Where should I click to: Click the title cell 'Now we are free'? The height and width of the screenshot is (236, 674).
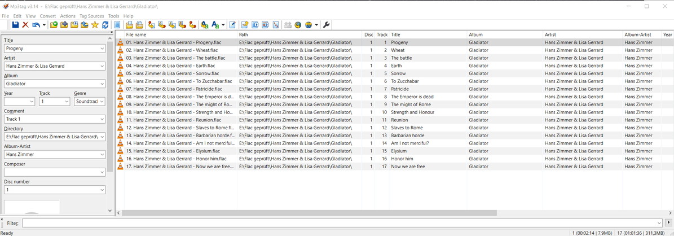pos(408,167)
